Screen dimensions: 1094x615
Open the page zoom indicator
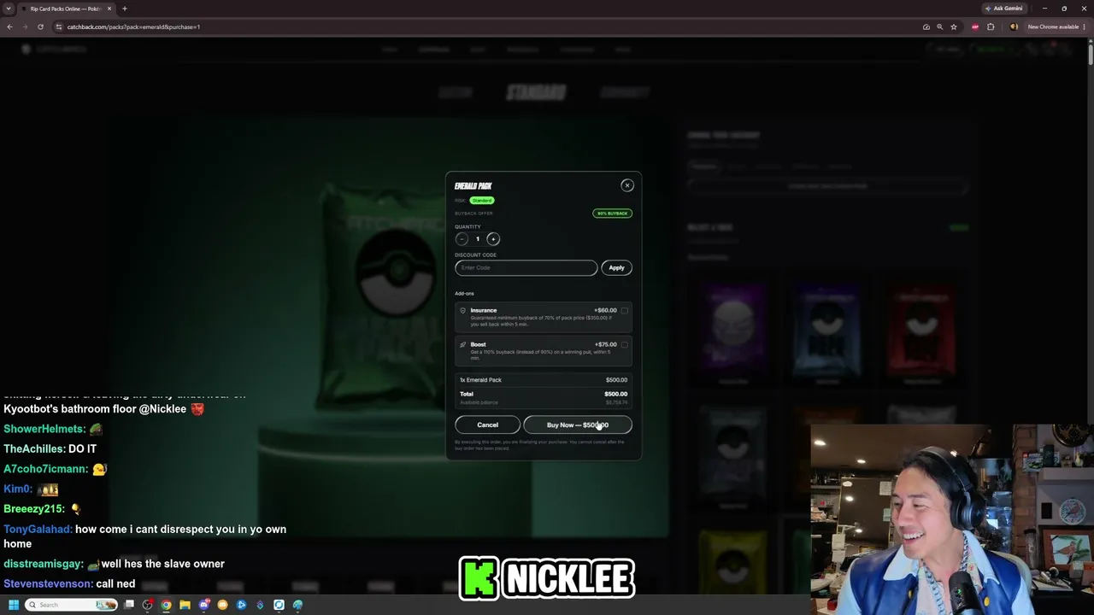[940, 26]
